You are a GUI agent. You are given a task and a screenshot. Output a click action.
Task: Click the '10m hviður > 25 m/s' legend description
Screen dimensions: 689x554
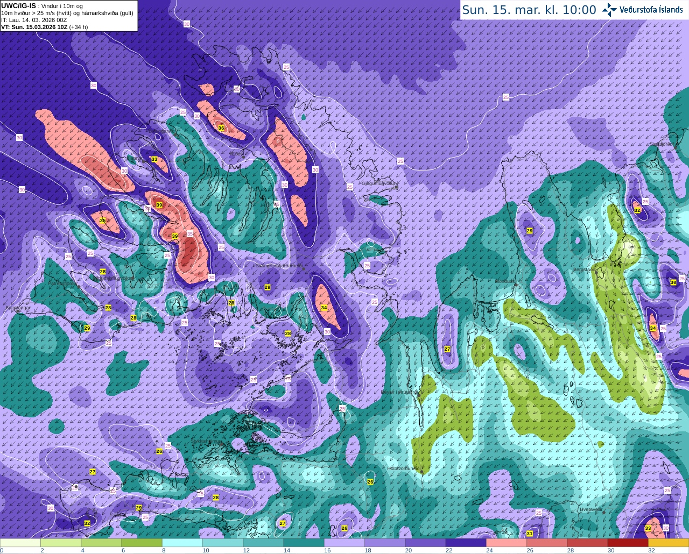click(67, 13)
